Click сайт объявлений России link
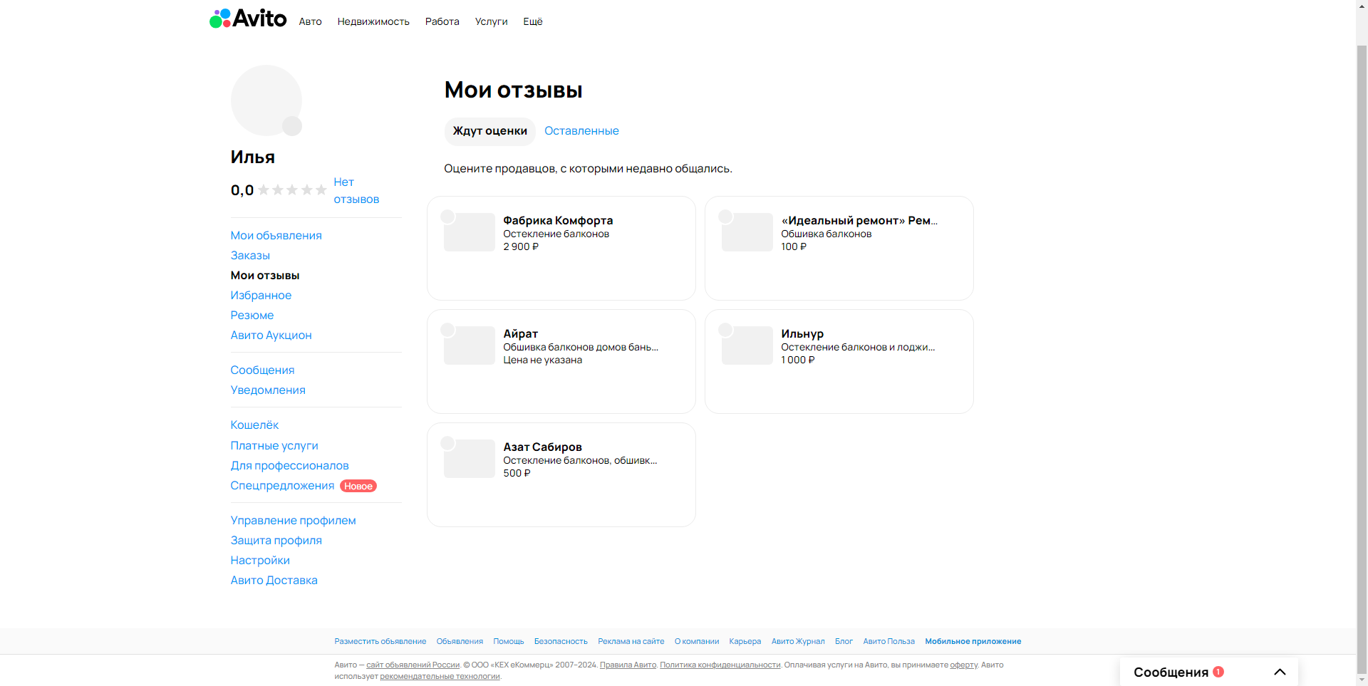Screen dimensions: 1368x686 tap(413, 665)
